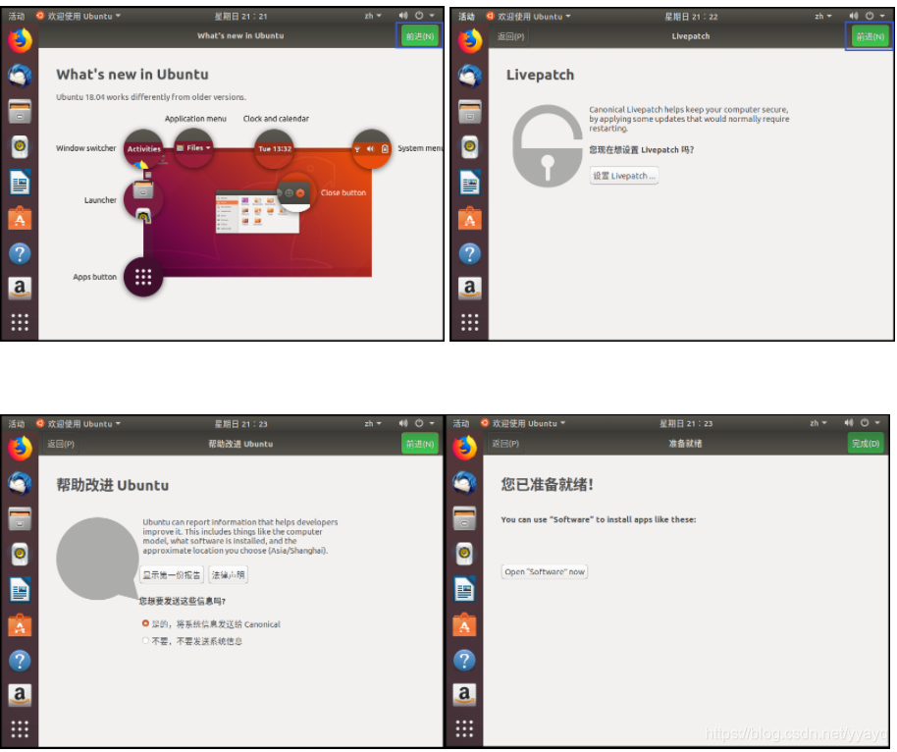Image resolution: width=897 pixels, height=752 pixels.
Task: Expand system menu arrow in 准备就绪 screen top bar
Action: 877,423
